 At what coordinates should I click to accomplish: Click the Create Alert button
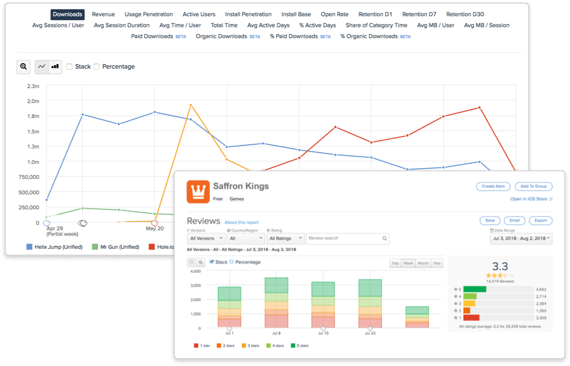coord(493,187)
